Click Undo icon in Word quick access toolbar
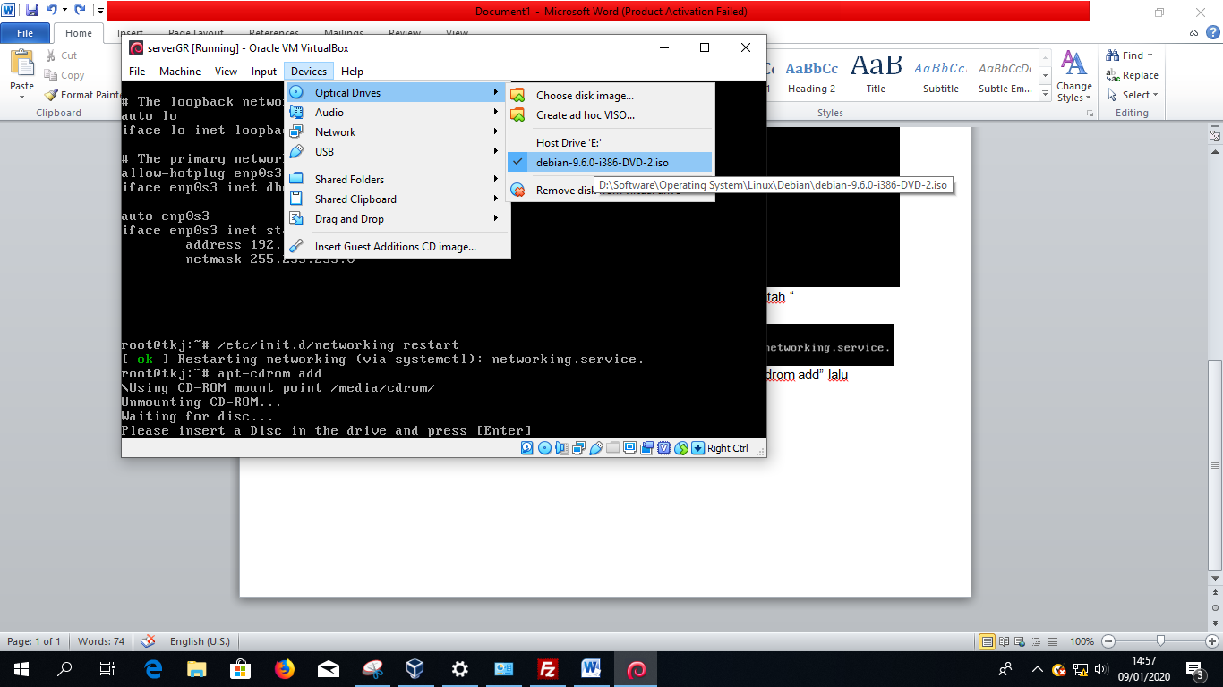 click(52, 11)
